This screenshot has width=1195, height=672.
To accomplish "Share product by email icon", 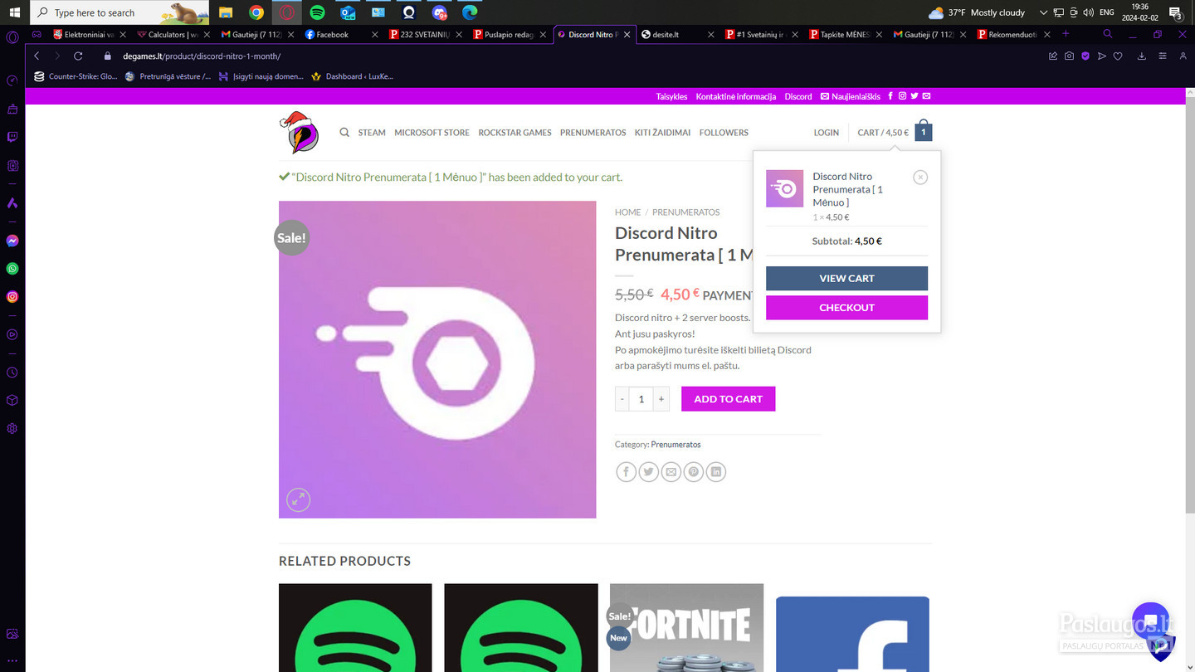I will click(x=671, y=472).
